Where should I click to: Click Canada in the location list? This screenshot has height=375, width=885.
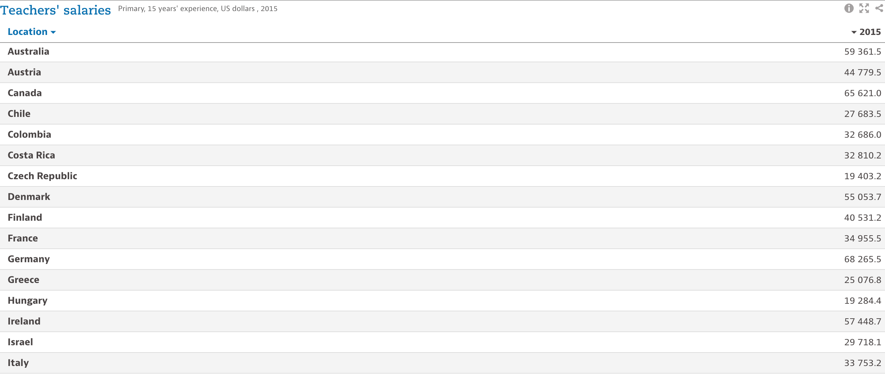click(25, 93)
